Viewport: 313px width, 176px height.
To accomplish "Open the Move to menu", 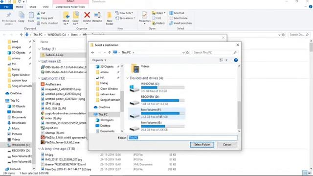I will click(x=66, y=19).
